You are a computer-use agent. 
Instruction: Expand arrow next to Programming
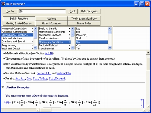point(32,45)
